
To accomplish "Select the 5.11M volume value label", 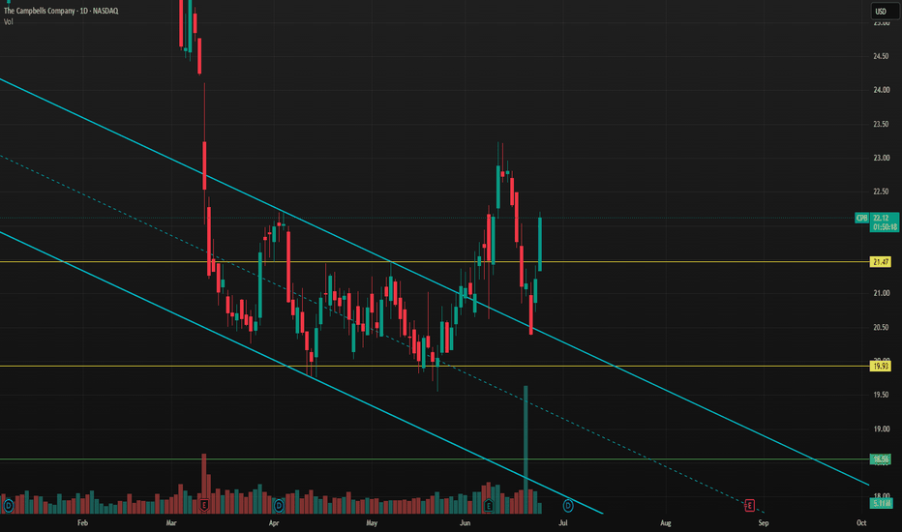I will 882,503.
